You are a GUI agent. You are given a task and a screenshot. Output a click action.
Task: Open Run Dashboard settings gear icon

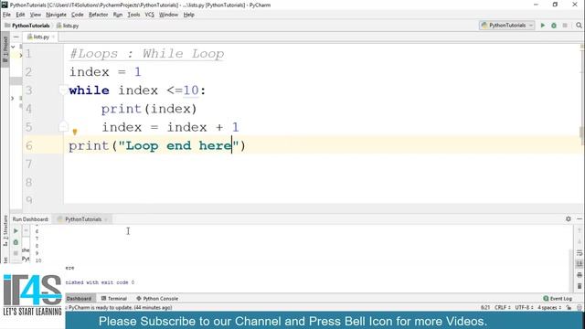(x=569, y=219)
